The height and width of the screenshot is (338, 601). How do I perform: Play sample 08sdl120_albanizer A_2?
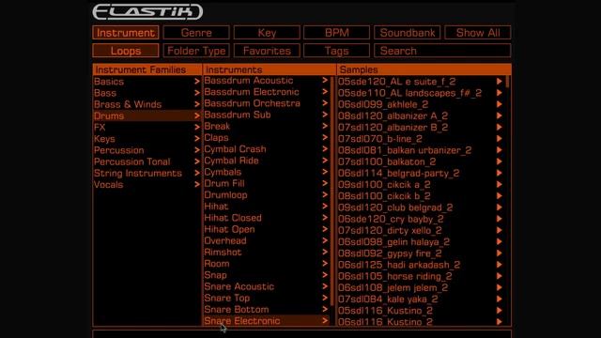coord(499,115)
